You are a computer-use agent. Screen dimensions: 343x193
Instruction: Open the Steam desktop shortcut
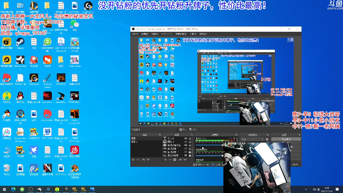coord(20,43)
